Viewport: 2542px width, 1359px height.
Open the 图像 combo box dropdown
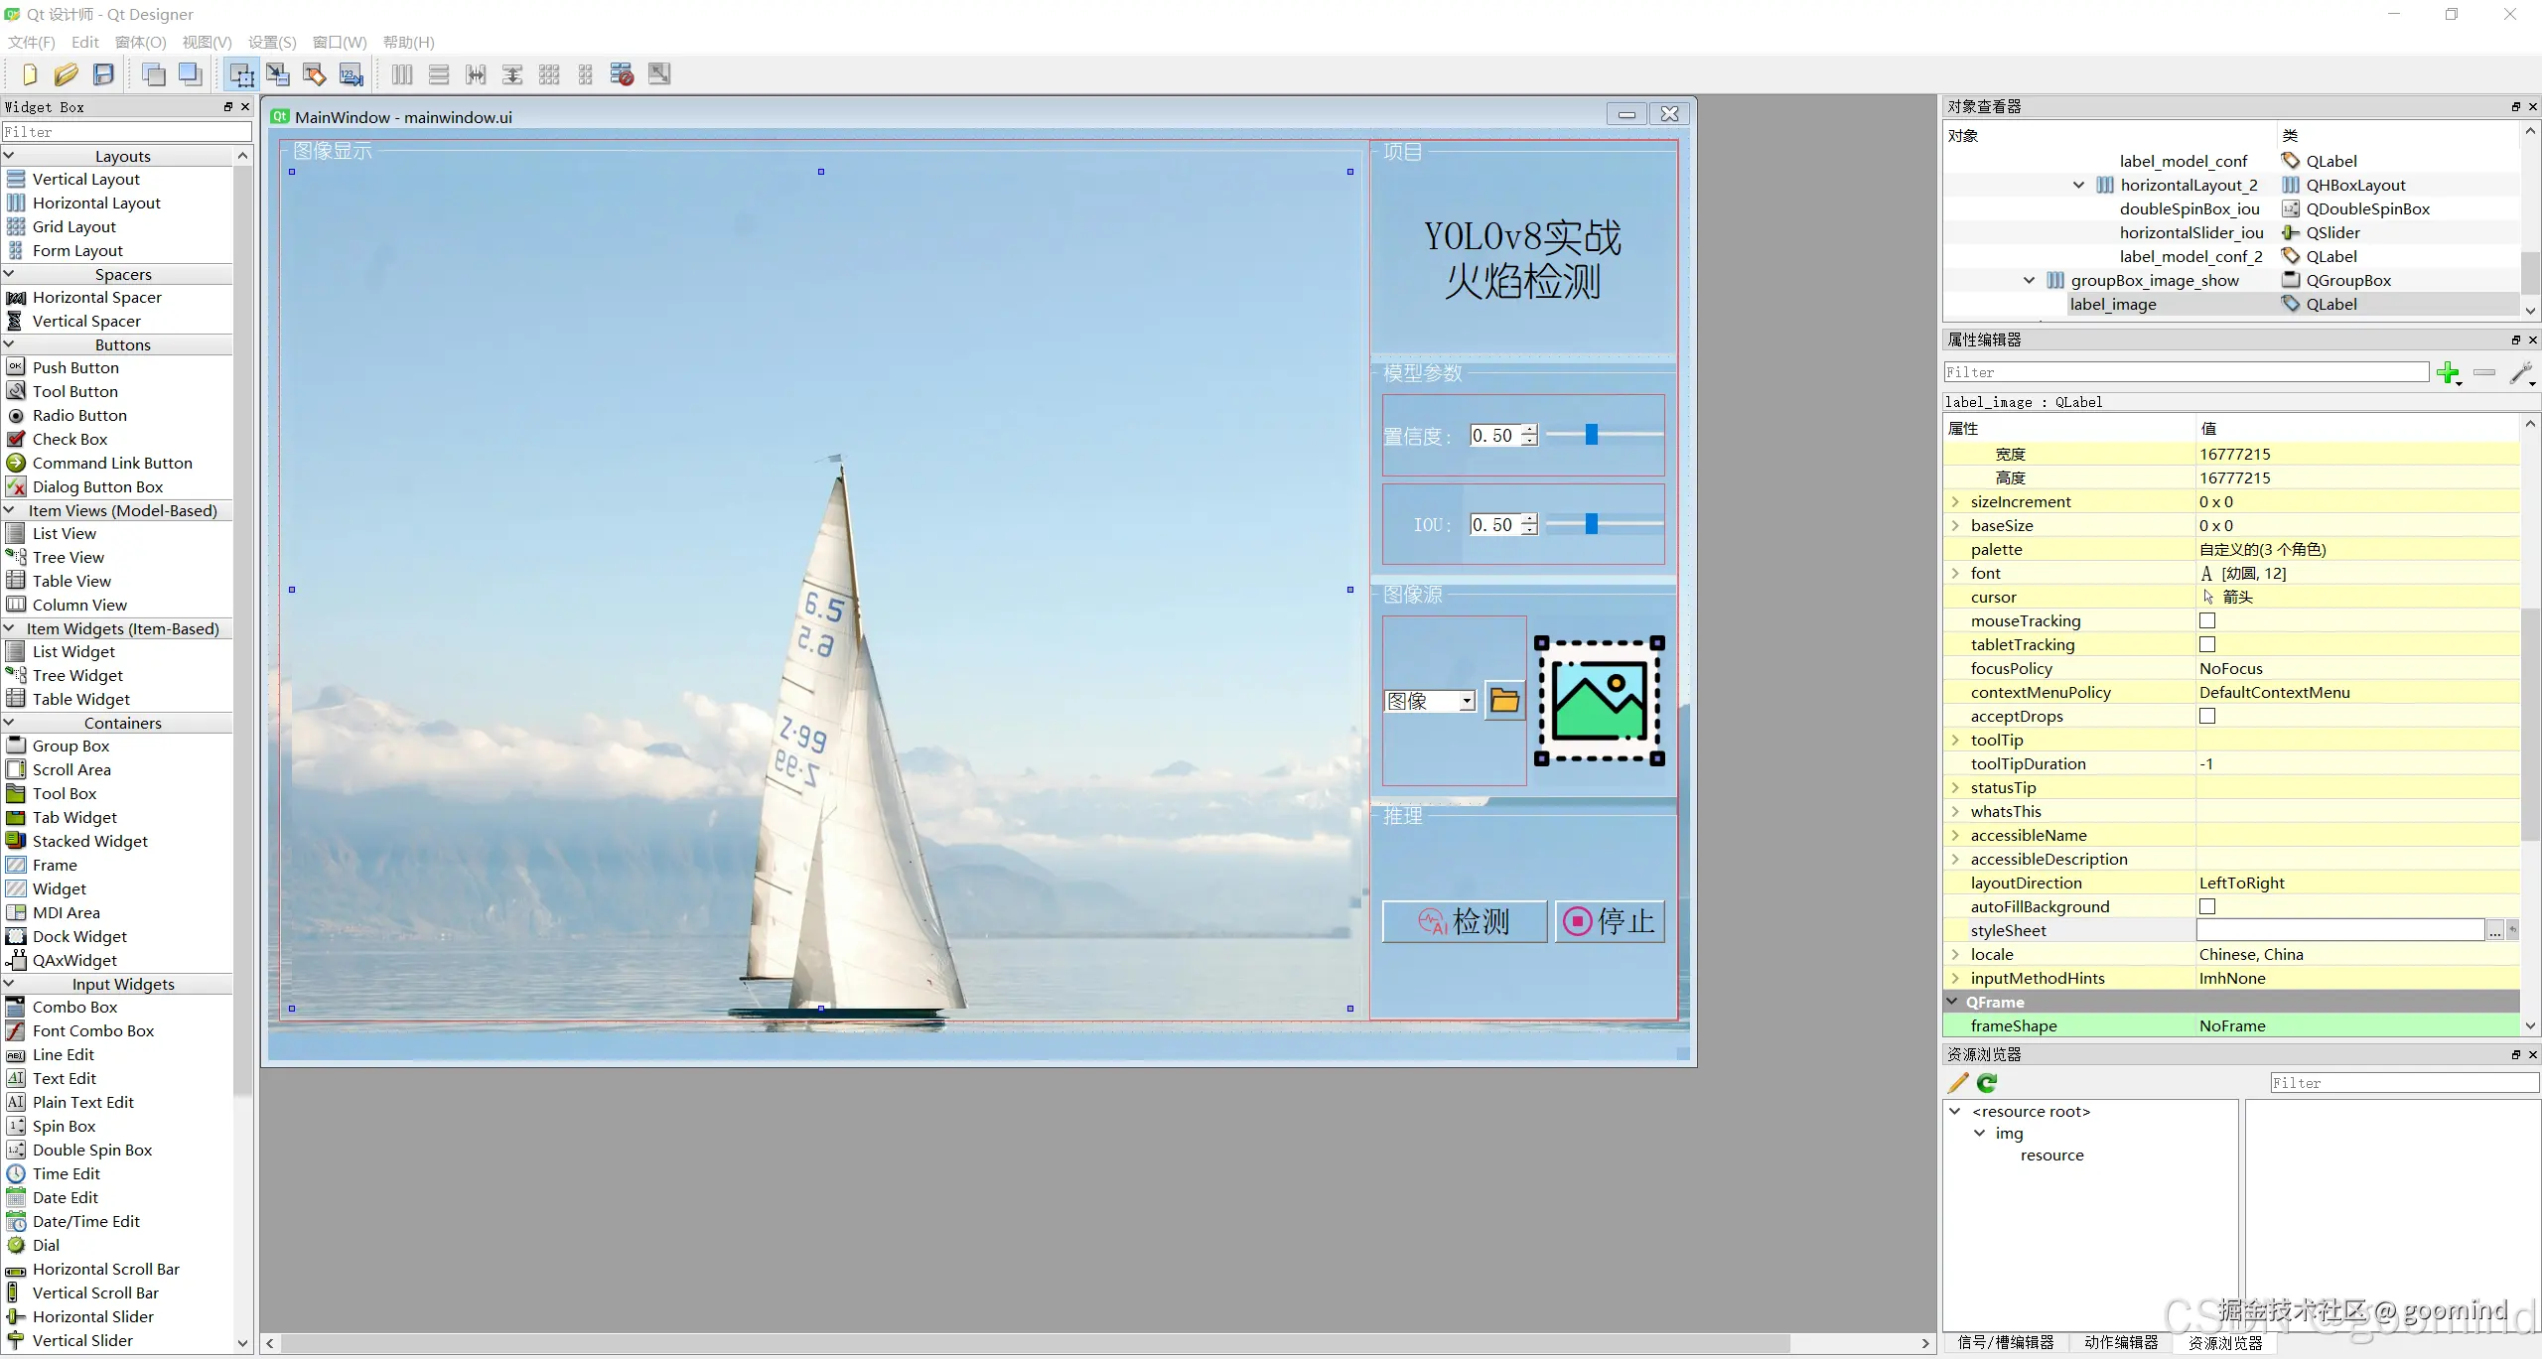pyautogui.click(x=1466, y=701)
